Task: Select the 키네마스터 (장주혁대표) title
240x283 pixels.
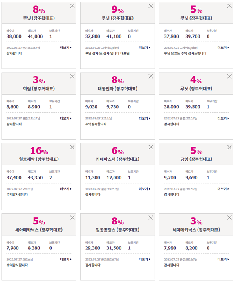Action: 117,159
